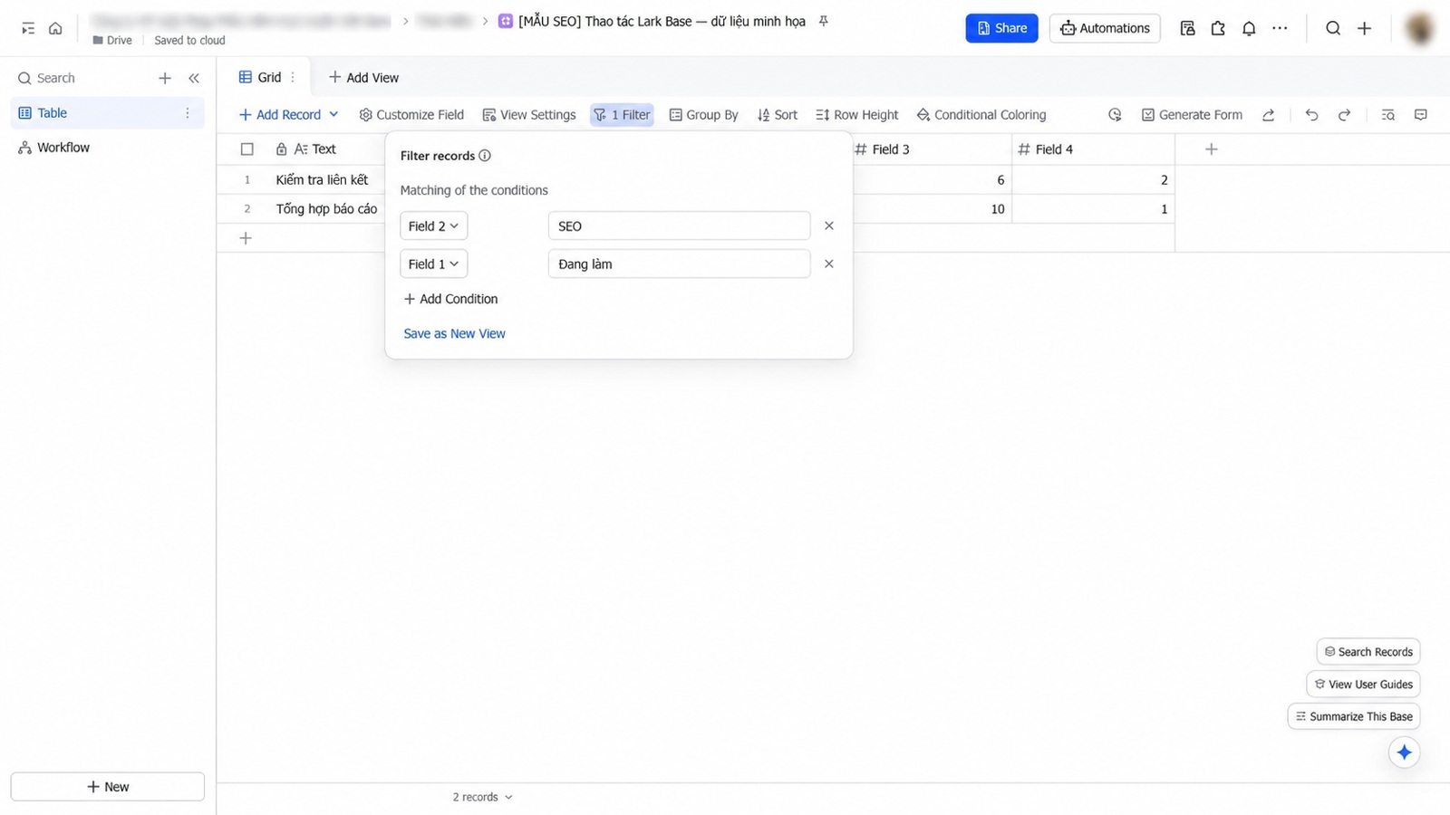Click the undo arrow

pos(1311,115)
